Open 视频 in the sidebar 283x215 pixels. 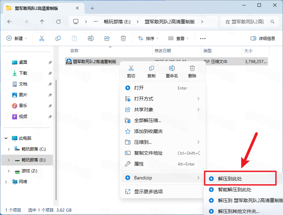23,117
